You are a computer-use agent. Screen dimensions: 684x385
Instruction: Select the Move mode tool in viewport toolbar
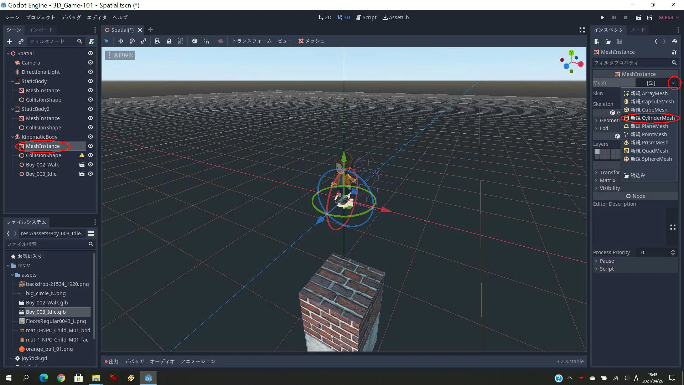tap(121, 41)
